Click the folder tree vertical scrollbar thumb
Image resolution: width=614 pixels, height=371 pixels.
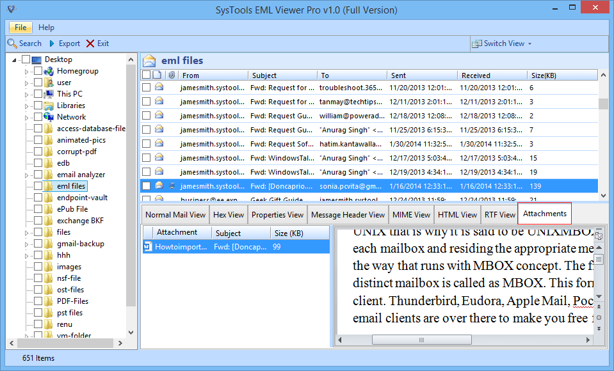[131, 185]
